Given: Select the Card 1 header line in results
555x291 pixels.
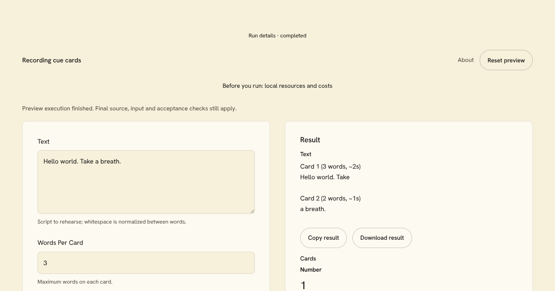Looking at the screenshot, I should pos(330,166).
